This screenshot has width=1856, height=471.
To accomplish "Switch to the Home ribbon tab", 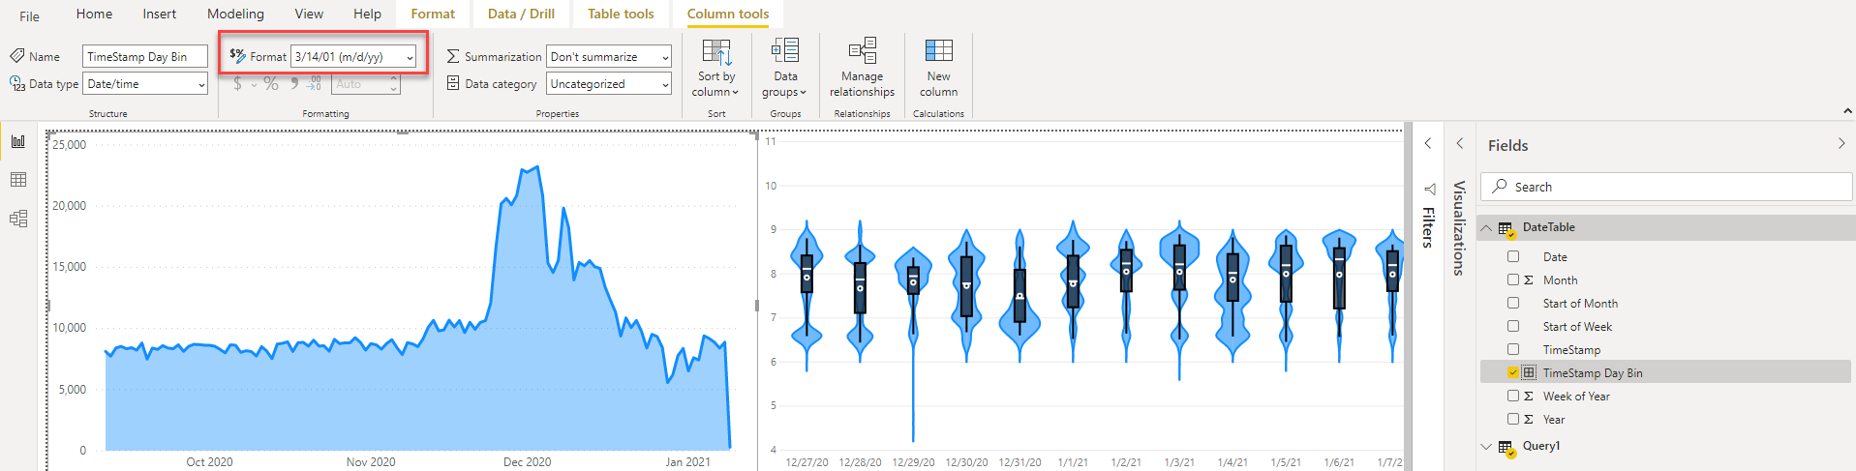I will point(94,14).
